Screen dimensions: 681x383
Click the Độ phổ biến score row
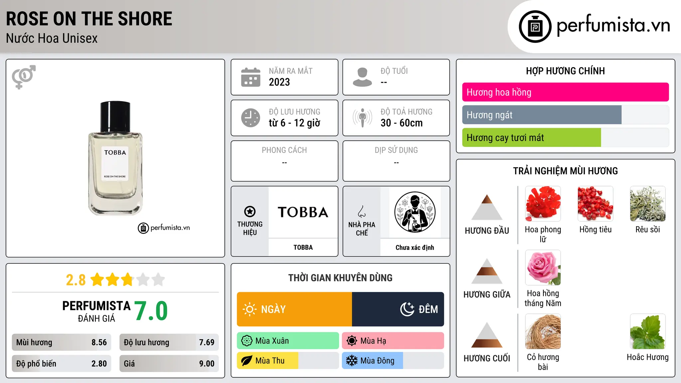pos(62,364)
